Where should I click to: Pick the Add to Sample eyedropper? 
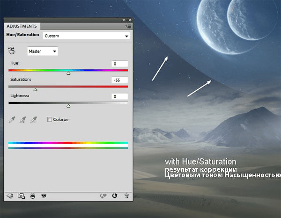[x=23, y=120]
